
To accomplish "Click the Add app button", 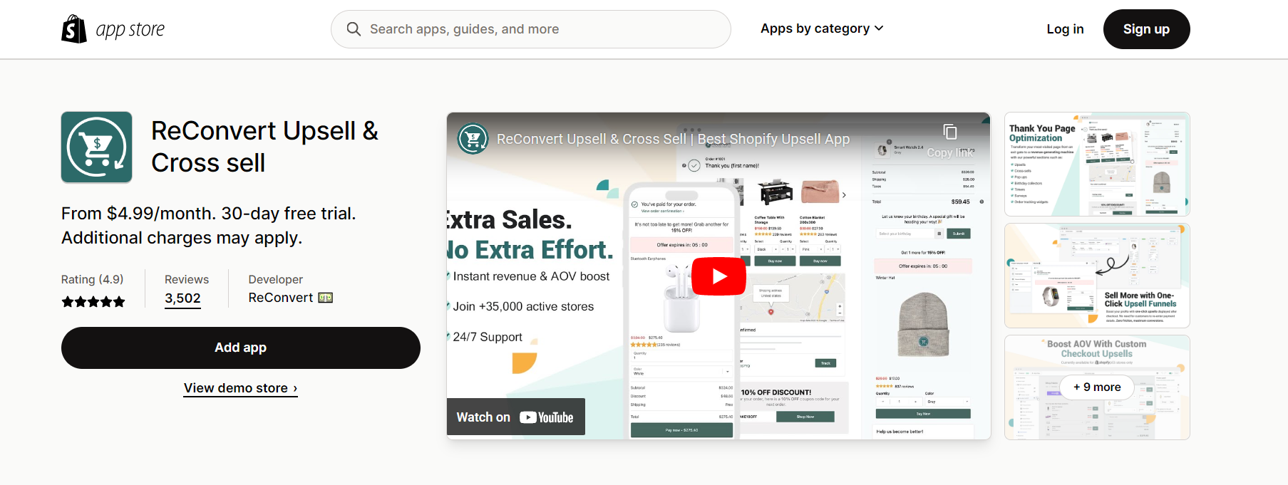I will [x=241, y=348].
